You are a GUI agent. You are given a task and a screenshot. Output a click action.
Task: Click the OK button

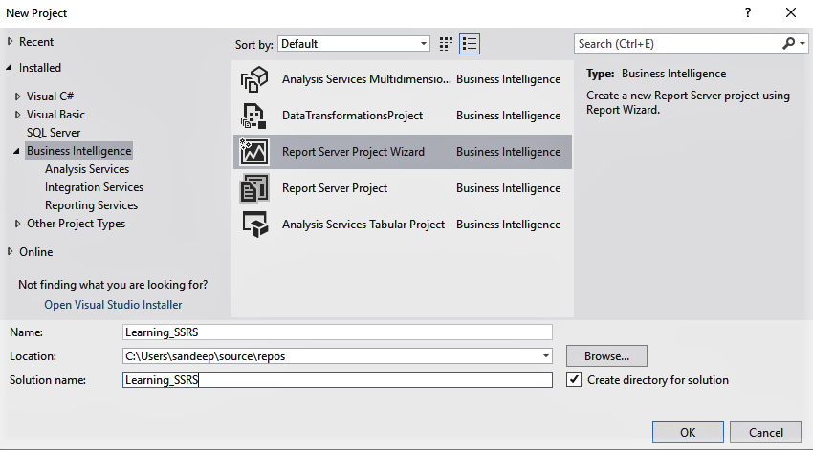(688, 433)
